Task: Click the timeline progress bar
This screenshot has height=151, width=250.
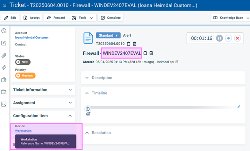Action: point(163,108)
